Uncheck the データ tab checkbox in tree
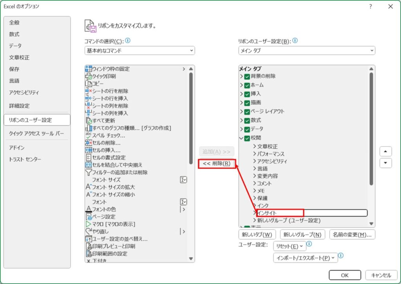Screen dimensions: 401x284 (x=247, y=129)
